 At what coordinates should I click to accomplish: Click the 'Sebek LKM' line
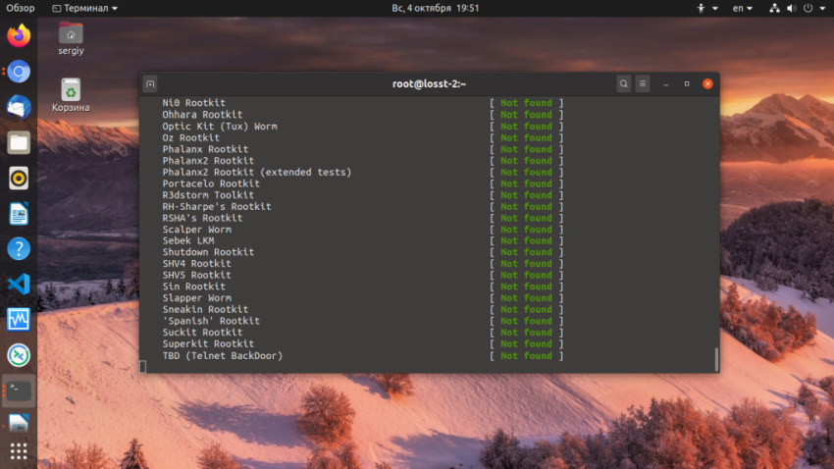point(188,240)
